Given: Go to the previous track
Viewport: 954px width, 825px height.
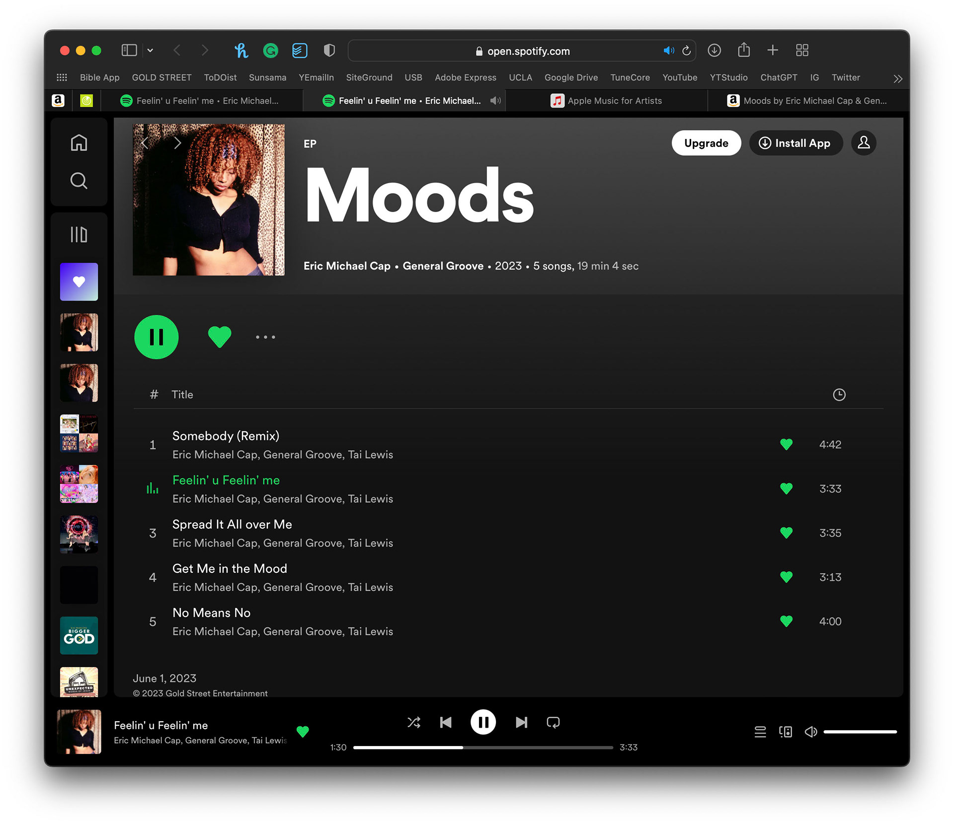Looking at the screenshot, I should (446, 722).
